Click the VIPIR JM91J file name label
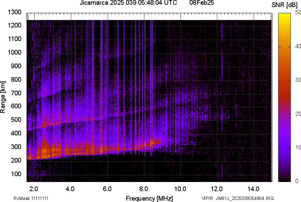 click(x=237, y=198)
